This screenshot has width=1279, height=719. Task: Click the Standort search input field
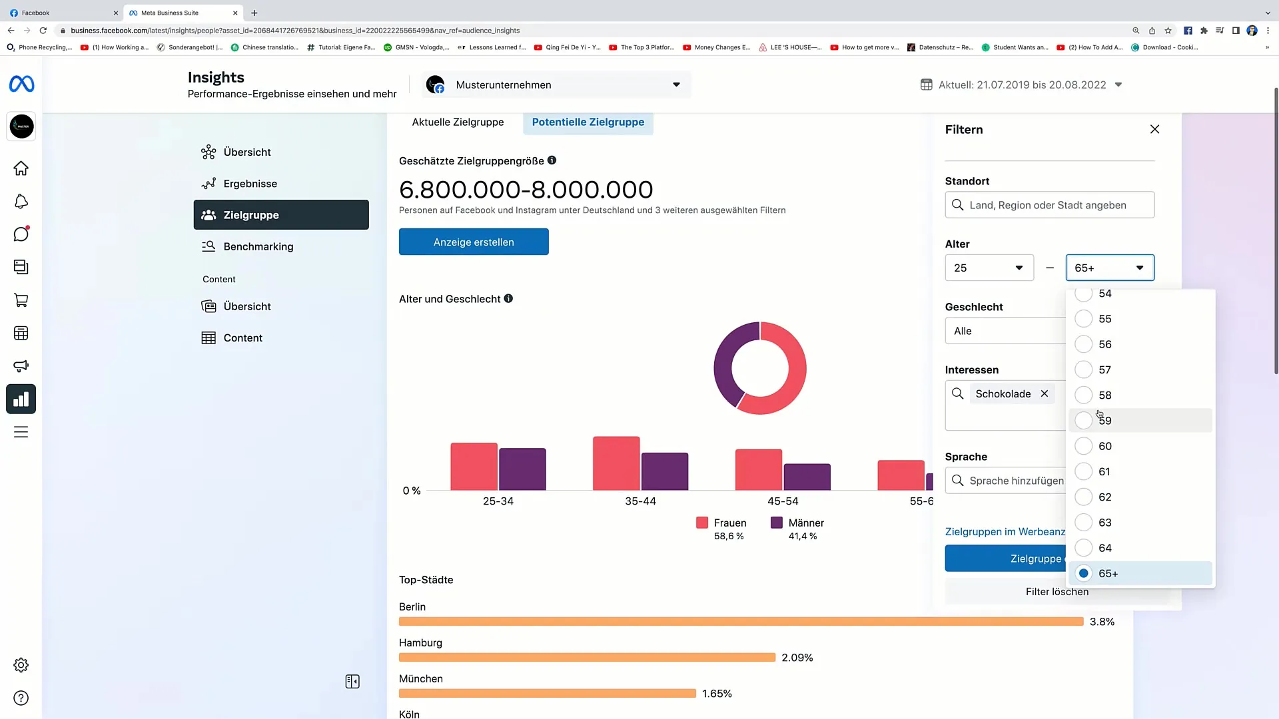pos(1051,204)
